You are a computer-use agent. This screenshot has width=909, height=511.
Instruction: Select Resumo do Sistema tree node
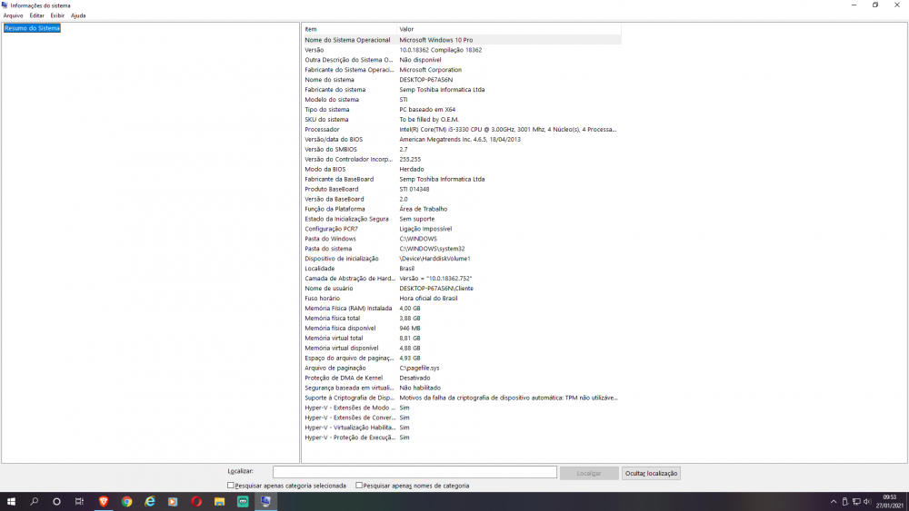32,28
